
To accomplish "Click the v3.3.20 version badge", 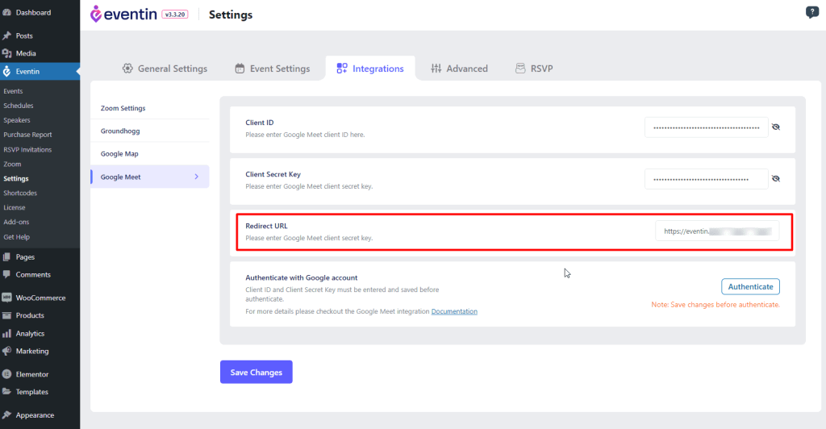I will [175, 15].
